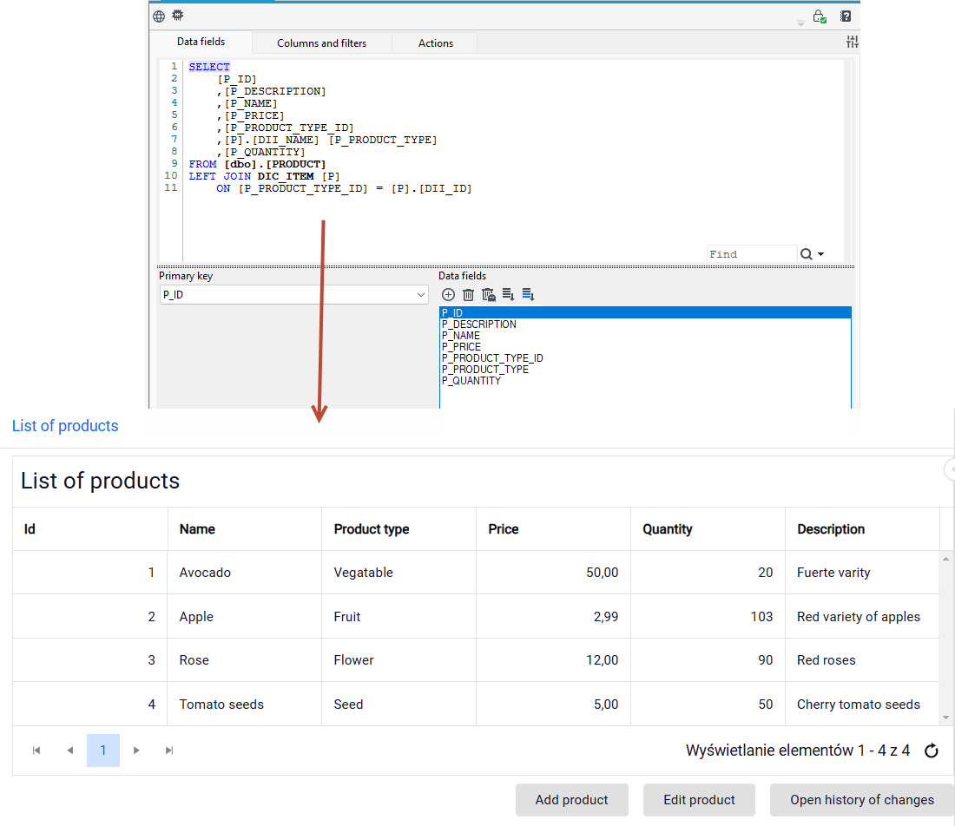Open the Primary key P_ID dropdown
Screen dimensions: 955x826
(x=293, y=295)
